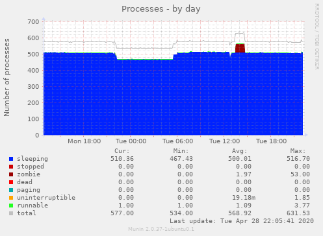323x236 pixels.
Task: Click the 'sleeping' legend label
Action: 32,159
